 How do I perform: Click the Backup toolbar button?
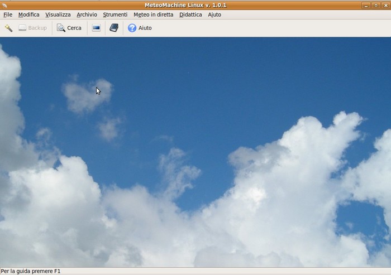point(32,28)
